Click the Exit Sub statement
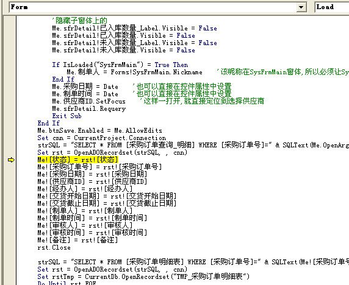349x285 pixels. (x=67, y=116)
